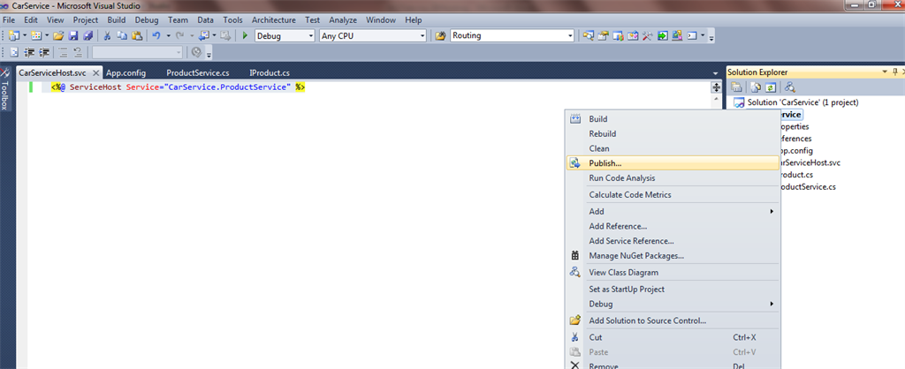Click the Open File folder icon

click(x=58, y=35)
